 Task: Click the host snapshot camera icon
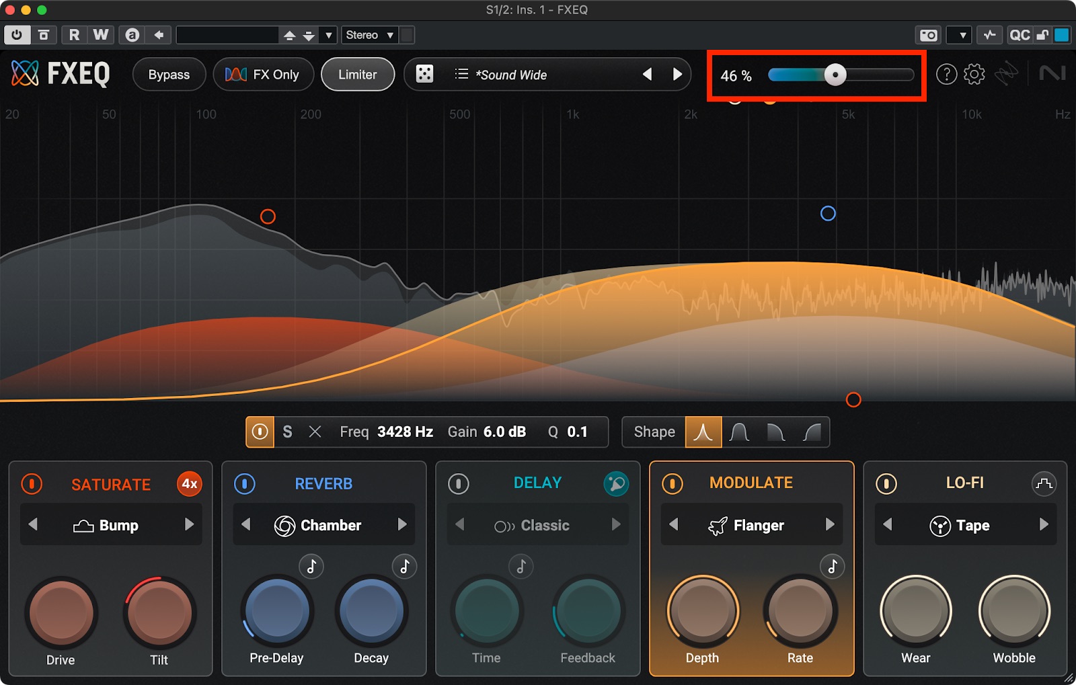[929, 35]
